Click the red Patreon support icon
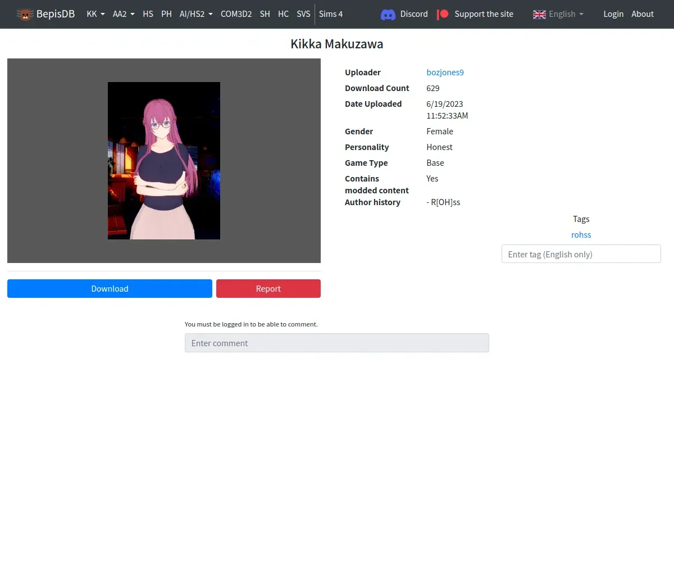The height and width of the screenshot is (562, 674). [443, 14]
